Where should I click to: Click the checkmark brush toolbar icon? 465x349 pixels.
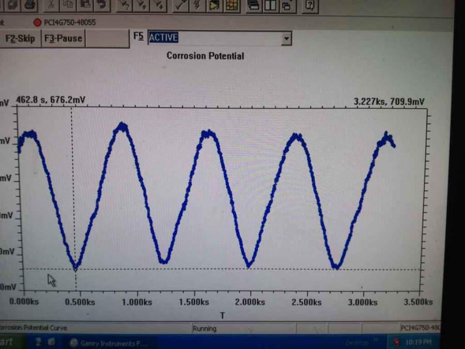(180, 5)
